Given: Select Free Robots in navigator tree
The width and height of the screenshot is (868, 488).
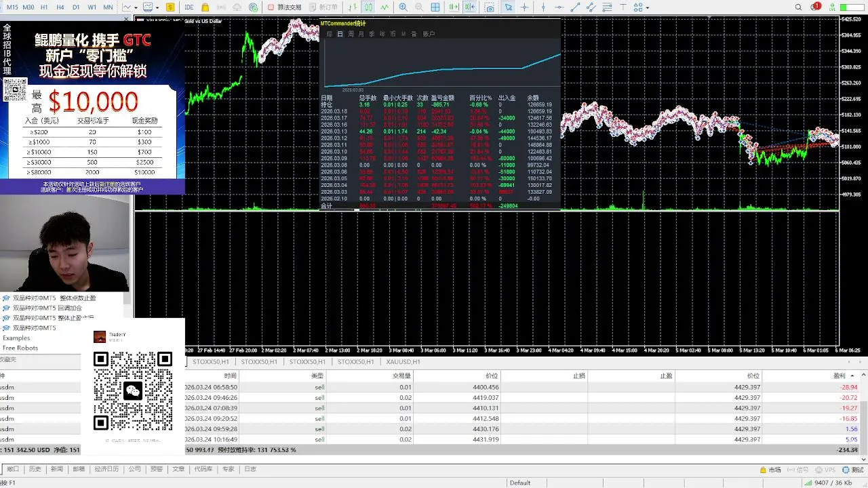Looking at the screenshot, I should point(20,348).
